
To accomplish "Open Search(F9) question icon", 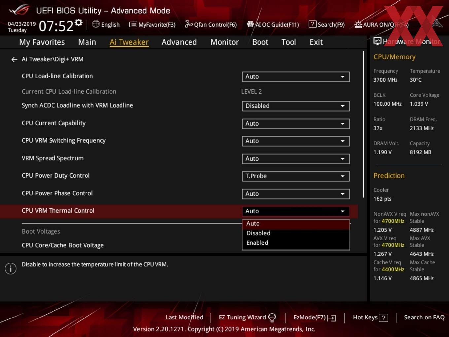I will [312, 24].
